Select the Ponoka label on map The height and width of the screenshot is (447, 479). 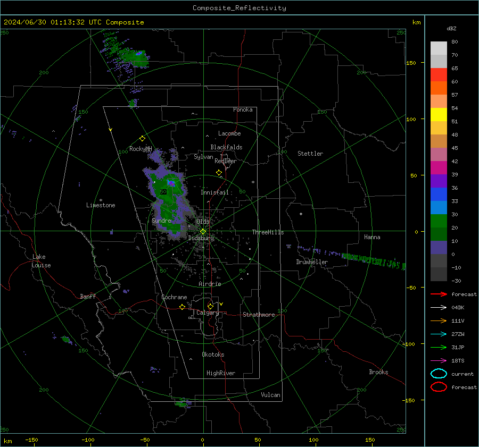point(243,109)
